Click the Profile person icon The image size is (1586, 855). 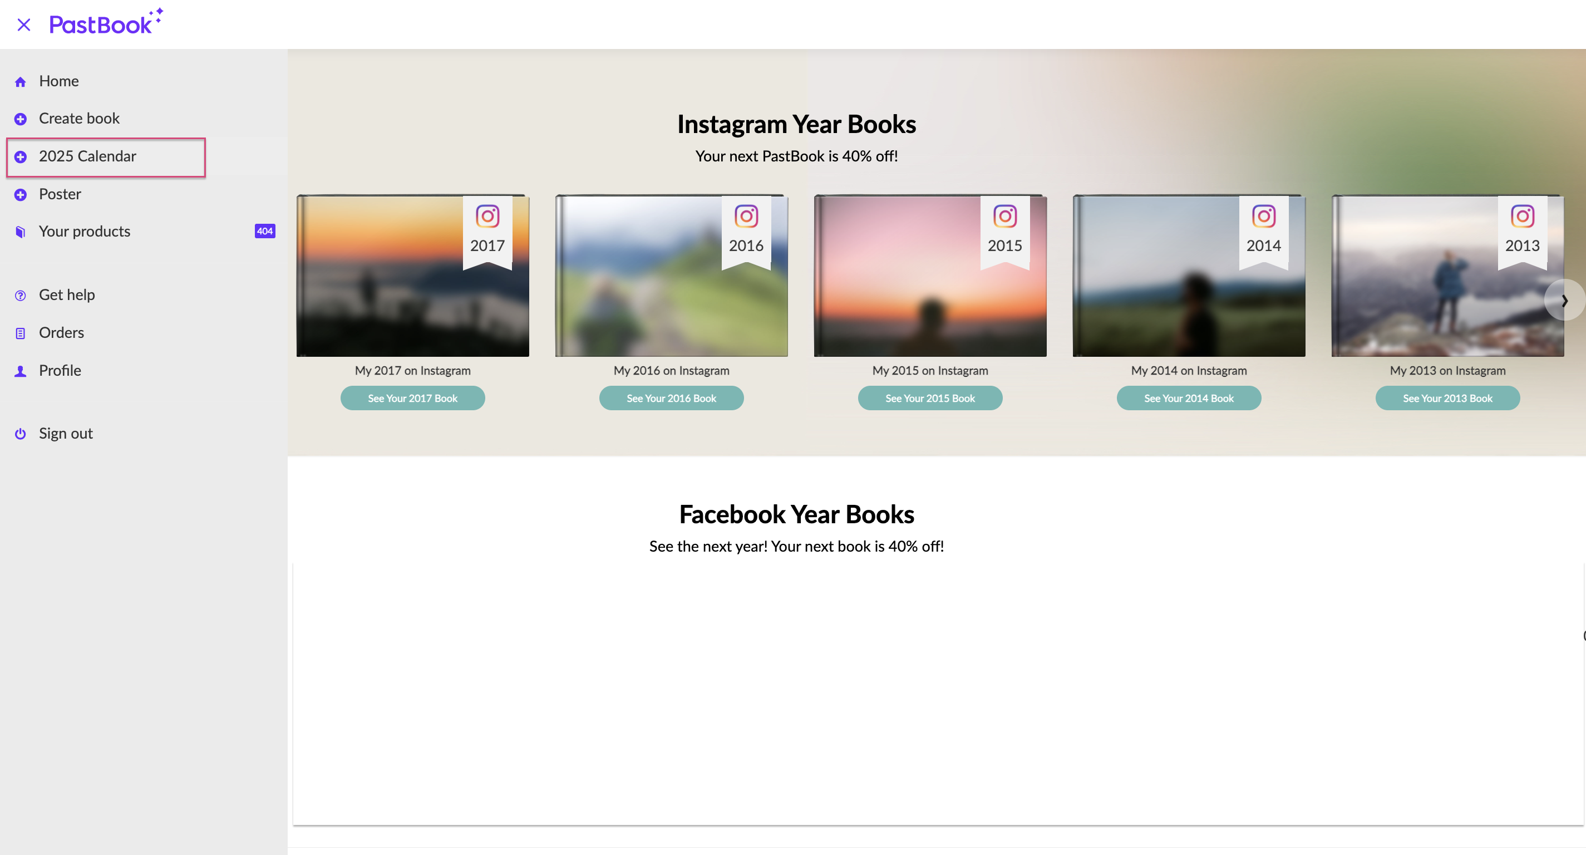pos(21,371)
